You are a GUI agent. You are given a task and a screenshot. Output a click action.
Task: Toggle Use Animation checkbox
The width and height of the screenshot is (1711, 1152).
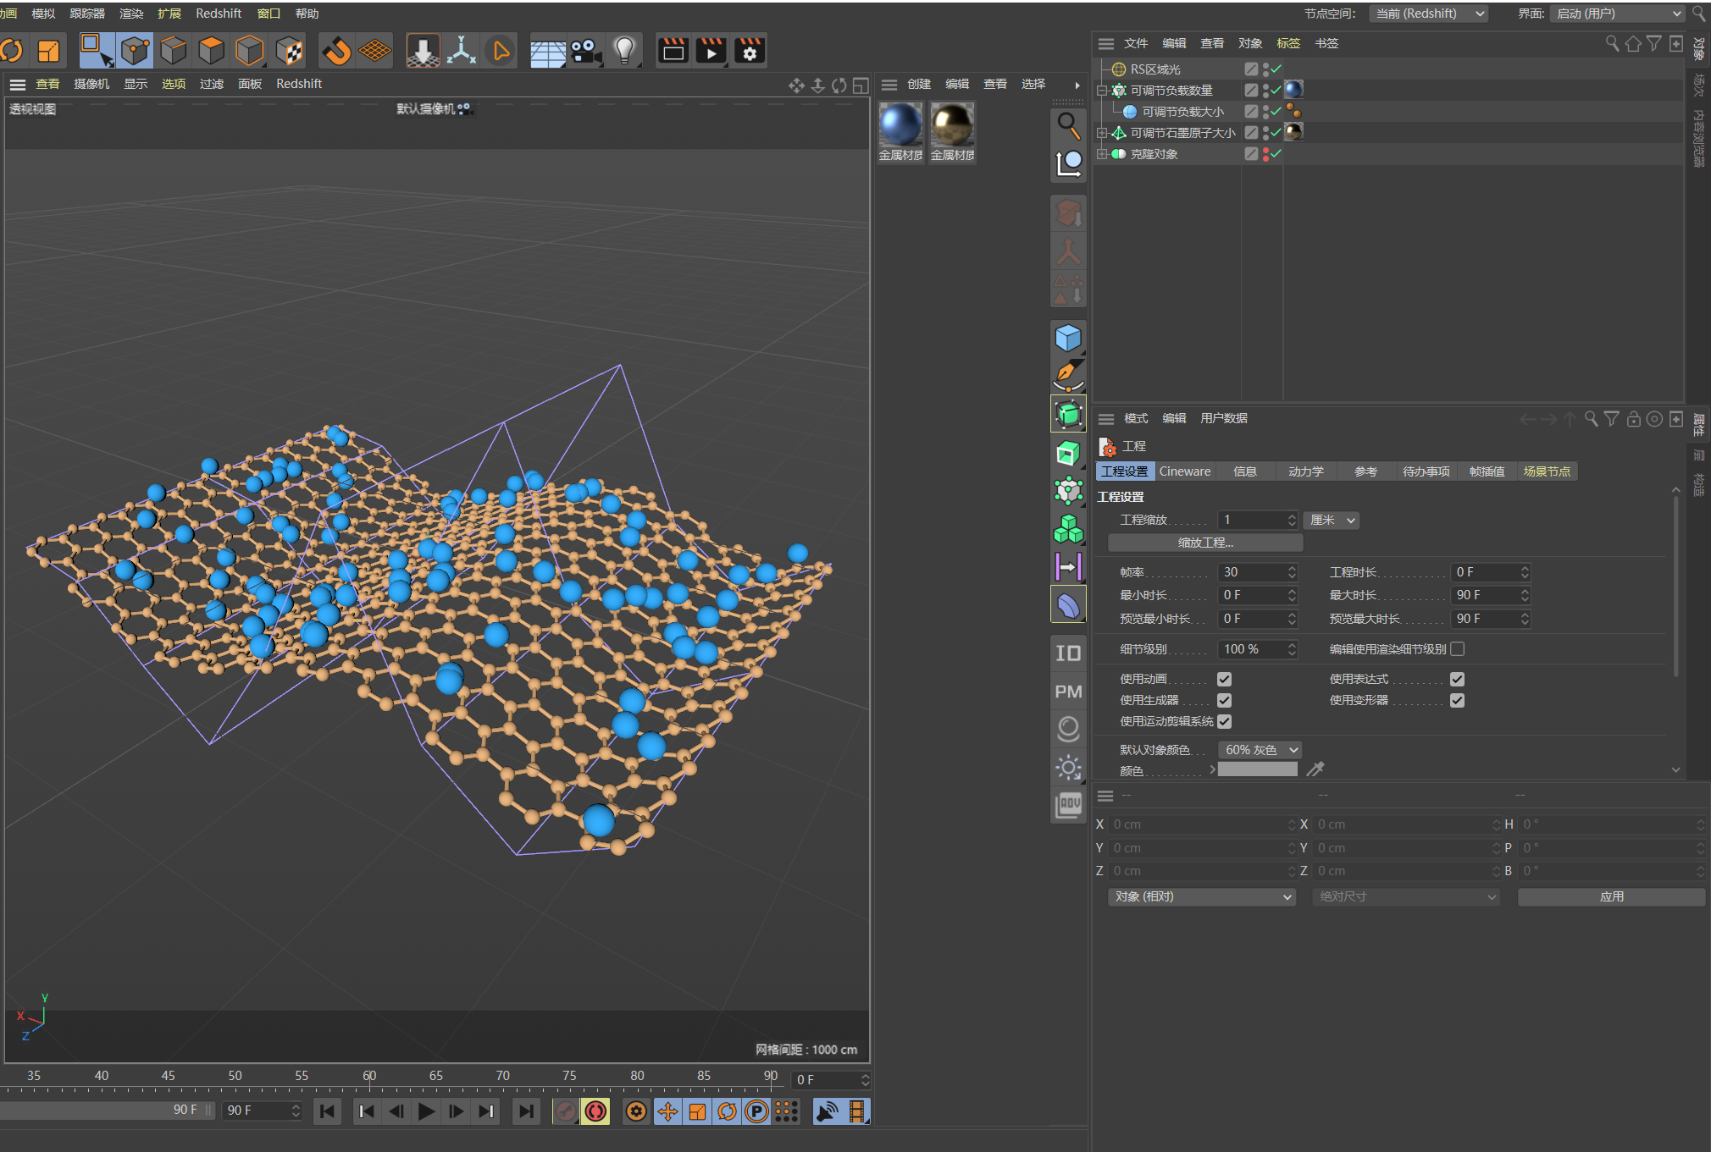tap(1224, 679)
